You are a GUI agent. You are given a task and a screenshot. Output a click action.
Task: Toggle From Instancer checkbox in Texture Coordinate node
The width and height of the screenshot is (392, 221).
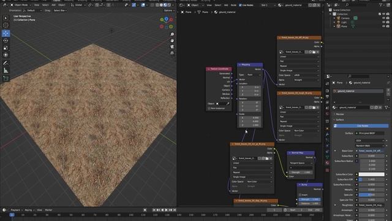(x=209, y=109)
